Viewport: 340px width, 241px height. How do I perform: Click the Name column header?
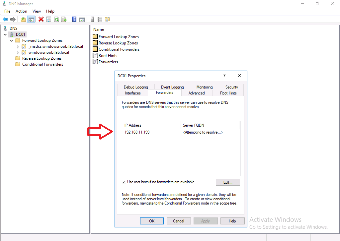click(121, 30)
